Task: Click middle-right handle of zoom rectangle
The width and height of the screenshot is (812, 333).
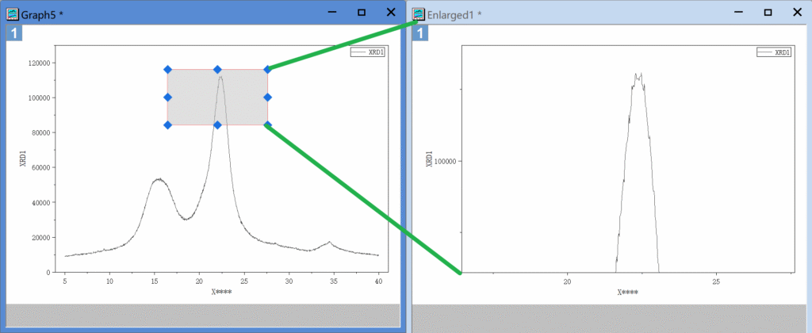Action: click(267, 98)
